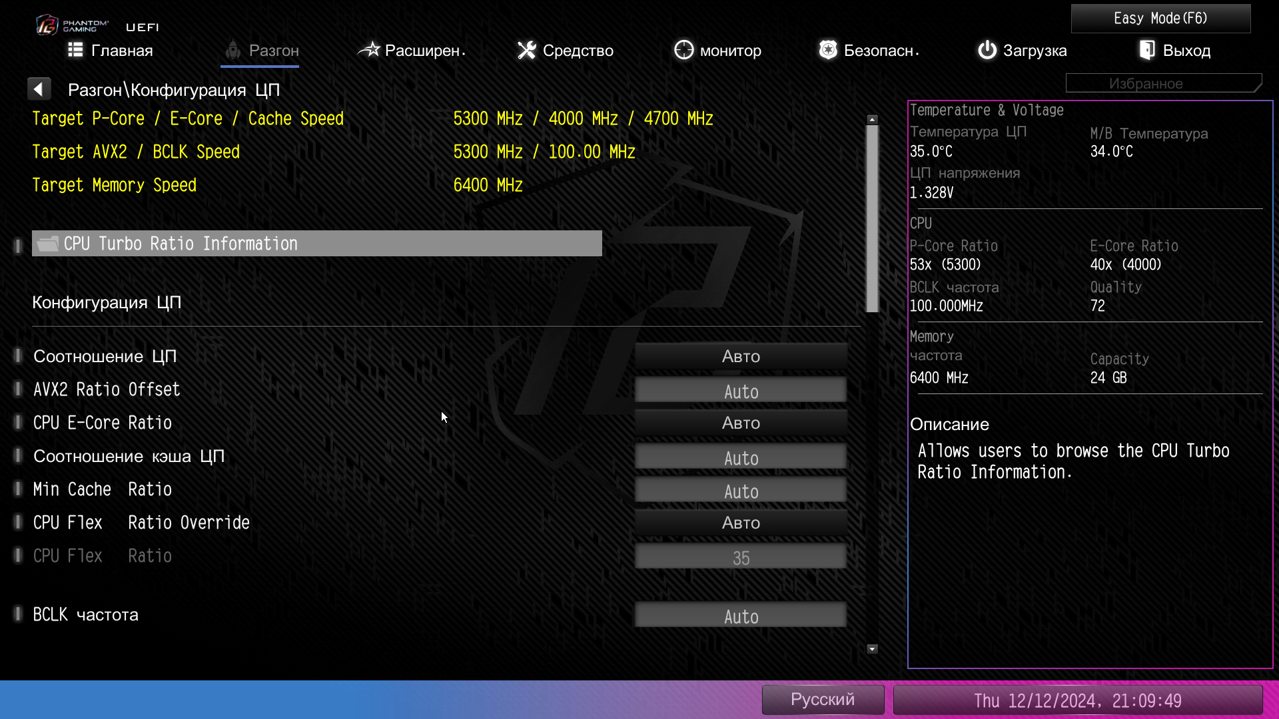The height and width of the screenshot is (719, 1279).
Task: Click the Русский language button
Action: pyautogui.click(x=822, y=700)
